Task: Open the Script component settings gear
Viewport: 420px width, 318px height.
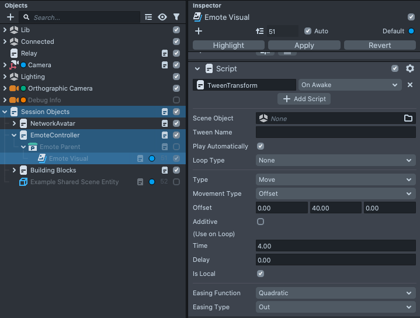Action: tap(410, 68)
